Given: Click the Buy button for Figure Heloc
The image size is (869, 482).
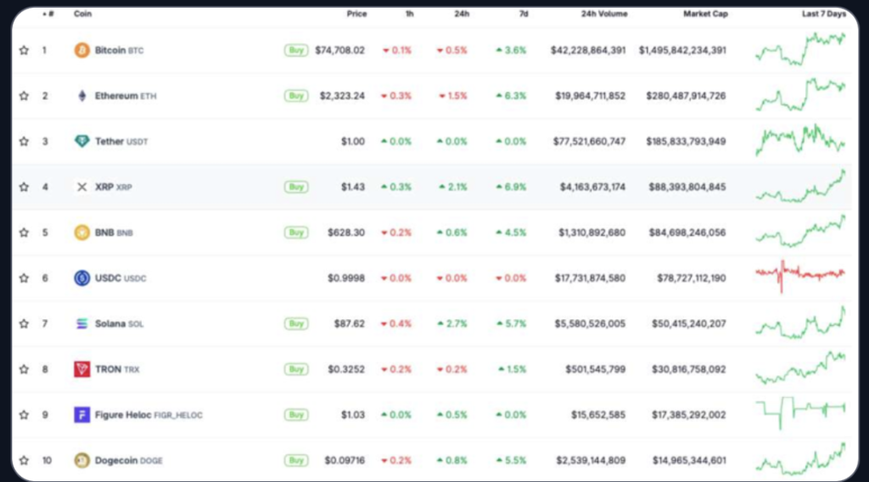Looking at the screenshot, I should (x=296, y=415).
